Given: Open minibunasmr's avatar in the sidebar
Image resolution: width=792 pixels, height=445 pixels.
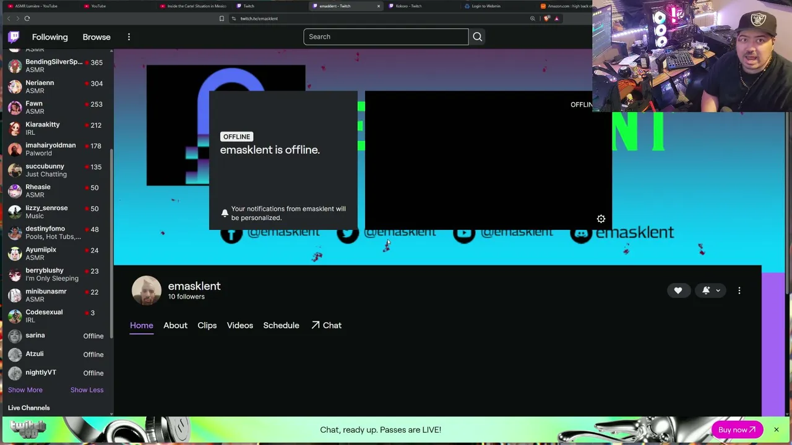Looking at the screenshot, I should pyautogui.click(x=15, y=295).
